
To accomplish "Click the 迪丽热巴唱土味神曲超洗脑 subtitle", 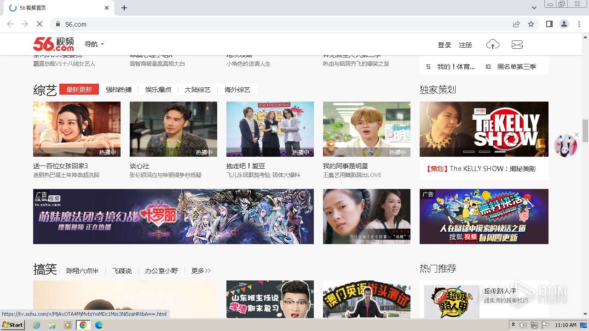I will (66, 175).
